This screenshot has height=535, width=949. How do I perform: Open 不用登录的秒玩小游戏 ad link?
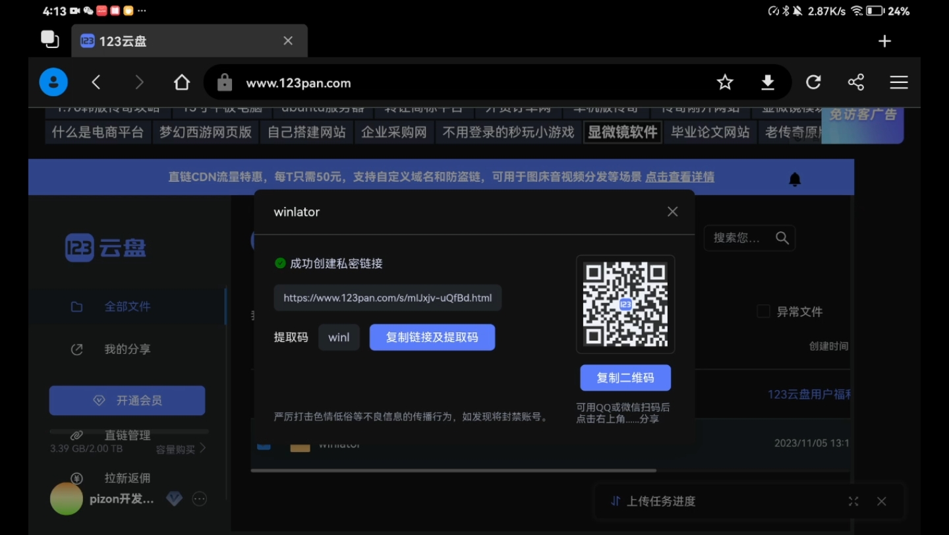(508, 132)
